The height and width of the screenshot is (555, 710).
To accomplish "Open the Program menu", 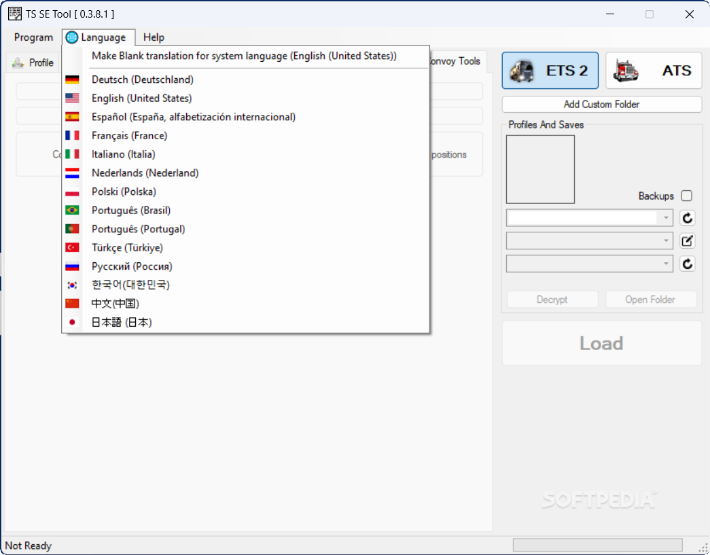I will [33, 37].
